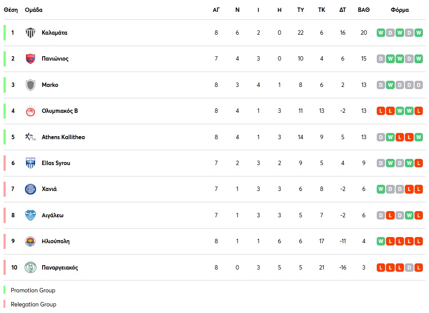Open the Παναργειακός team name link
Image resolution: width=429 pixels, height=313 pixels.
click(x=60, y=267)
